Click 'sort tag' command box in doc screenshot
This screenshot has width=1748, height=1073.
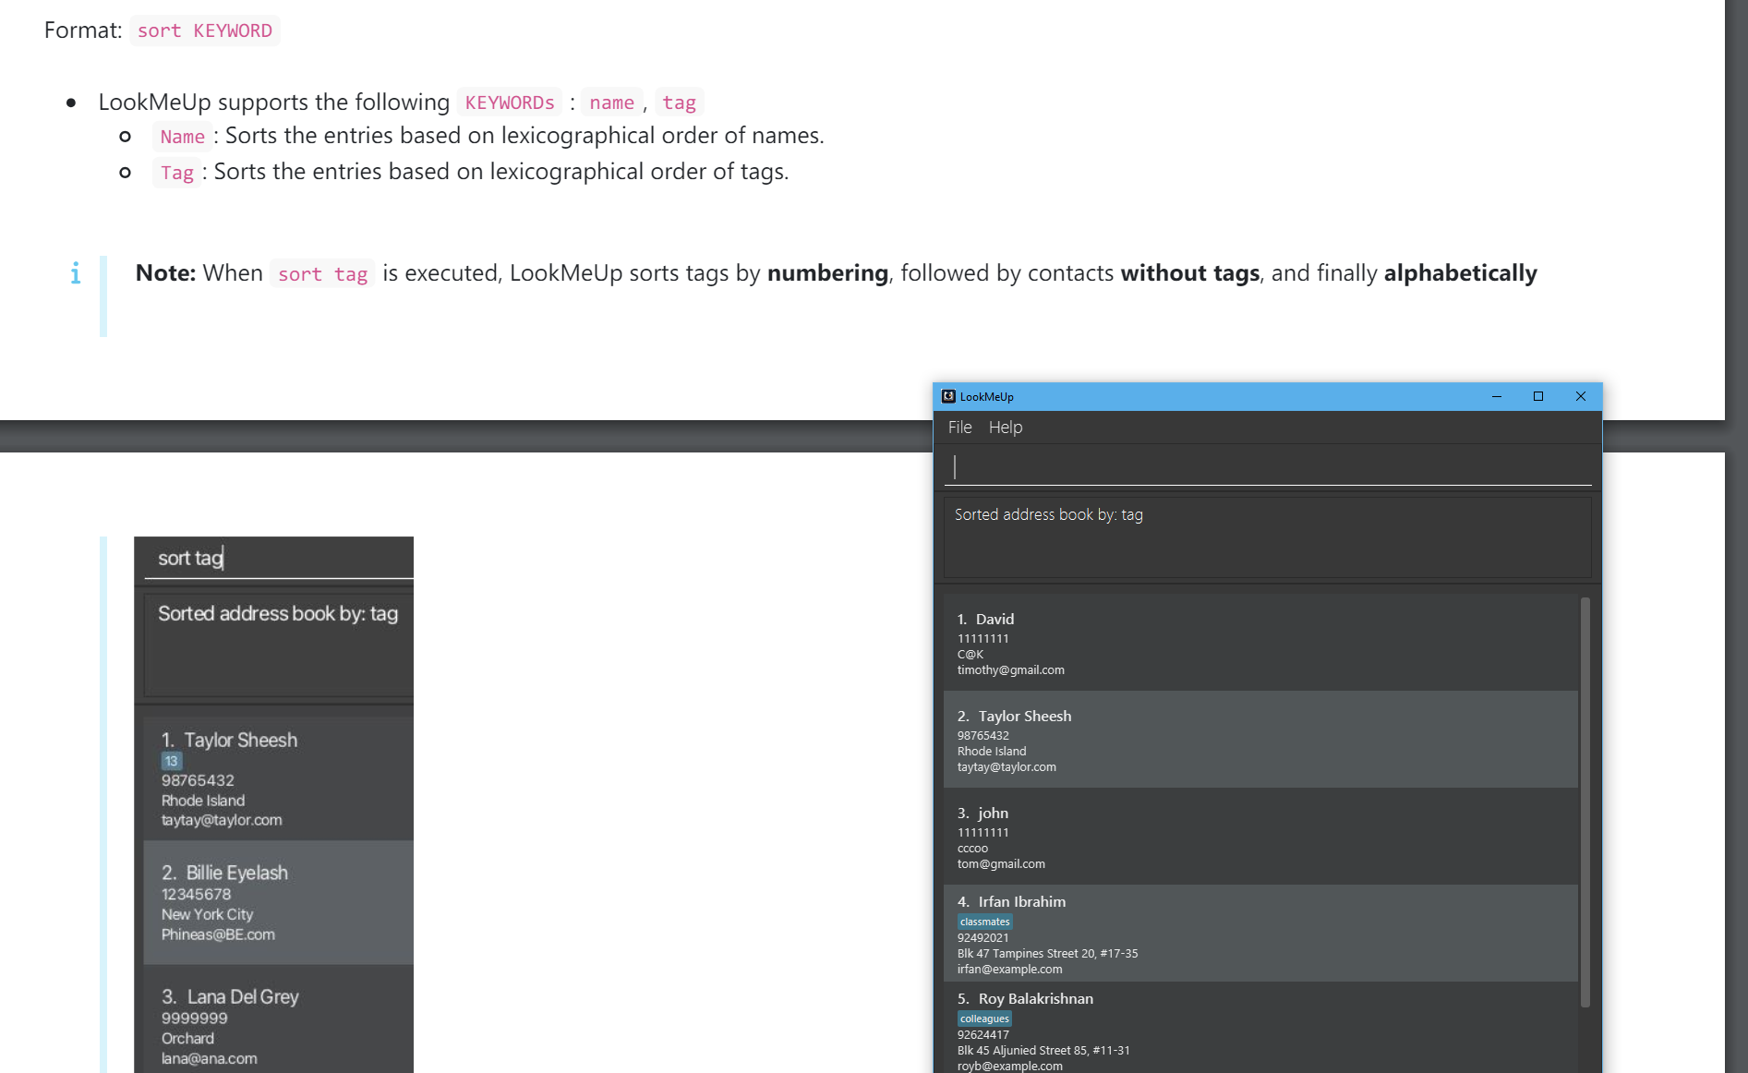279,559
